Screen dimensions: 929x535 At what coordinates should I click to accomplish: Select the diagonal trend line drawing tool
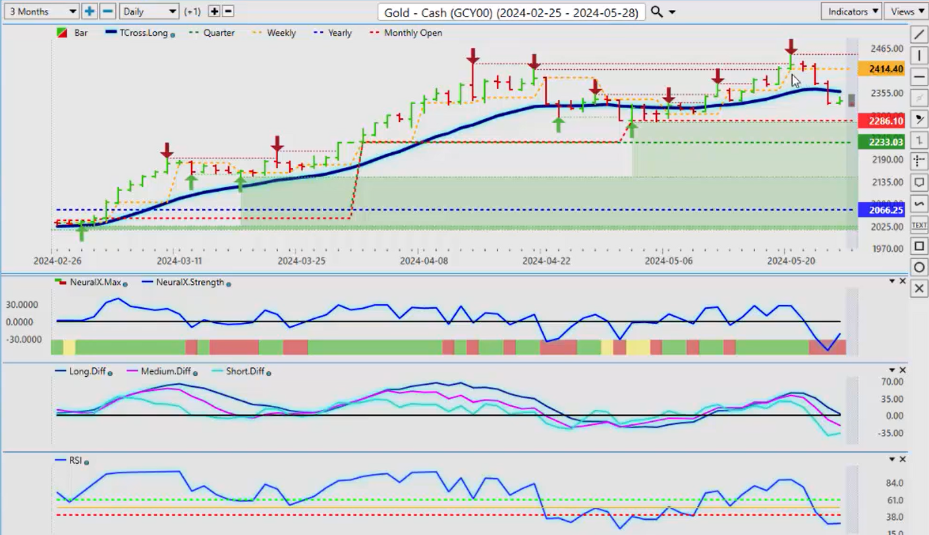(919, 34)
